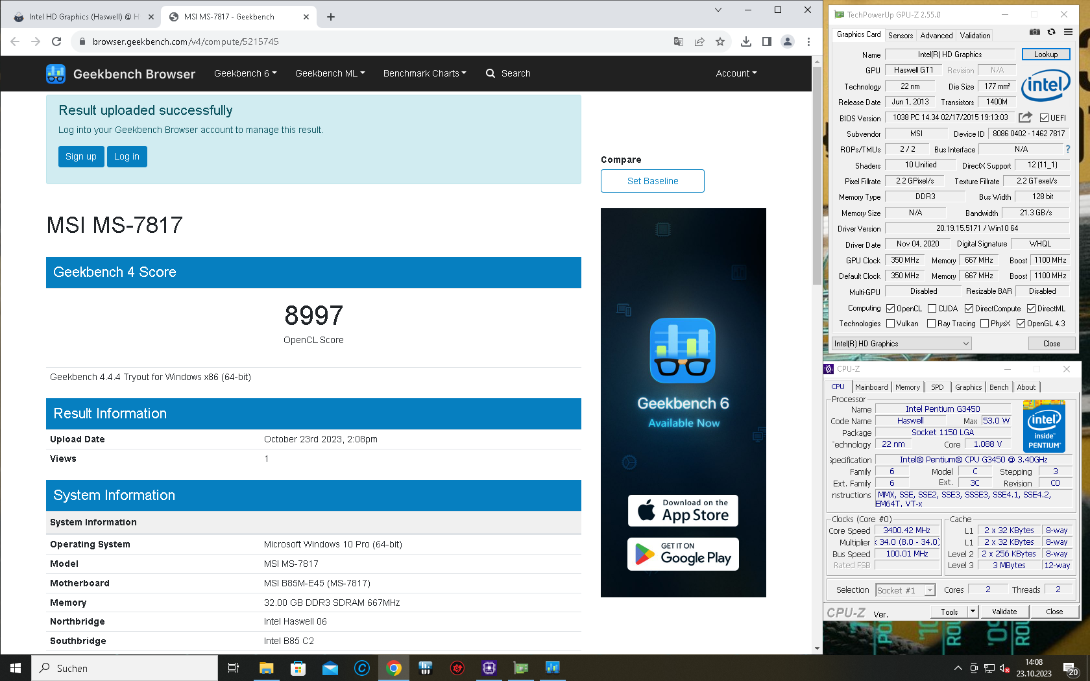The height and width of the screenshot is (681, 1090).
Task: Expand the Benchmark Charts dropdown
Action: pyautogui.click(x=424, y=73)
